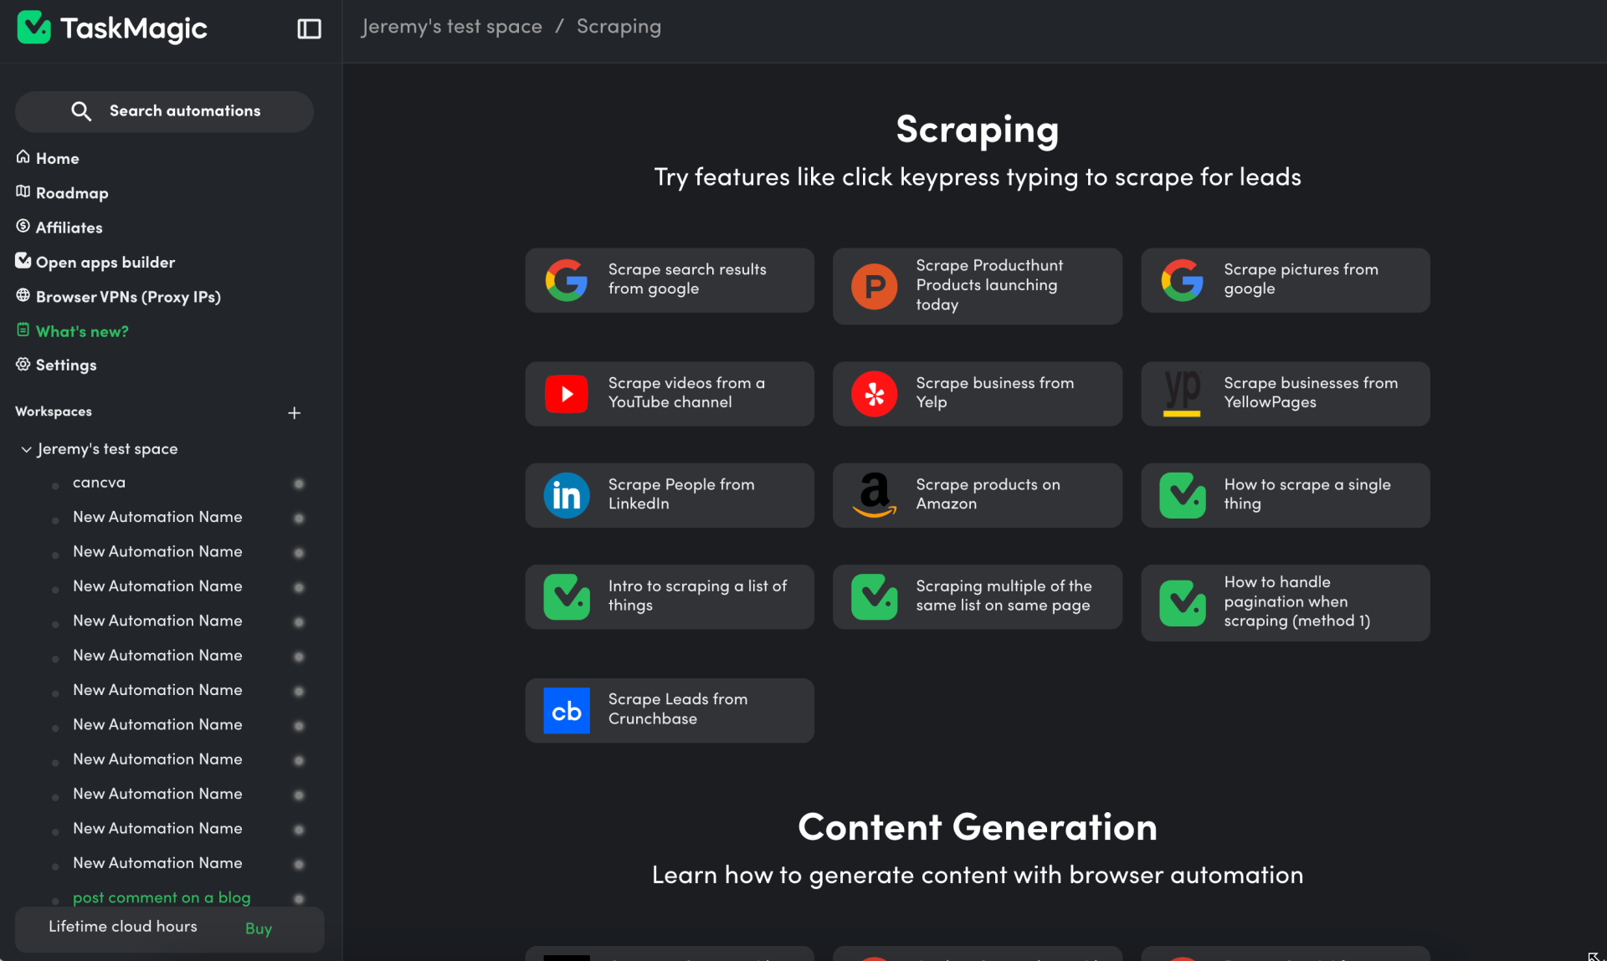Click the Buy cloud hours link
This screenshot has width=1607, height=961.
tap(259, 928)
